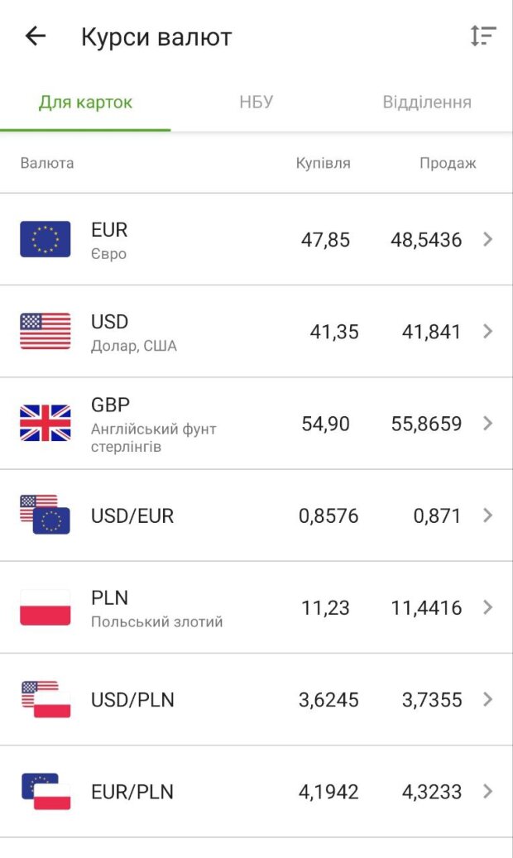Tap the USD/EUR combined flags icon
Screen dimensions: 513x858
tap(46, 515)
